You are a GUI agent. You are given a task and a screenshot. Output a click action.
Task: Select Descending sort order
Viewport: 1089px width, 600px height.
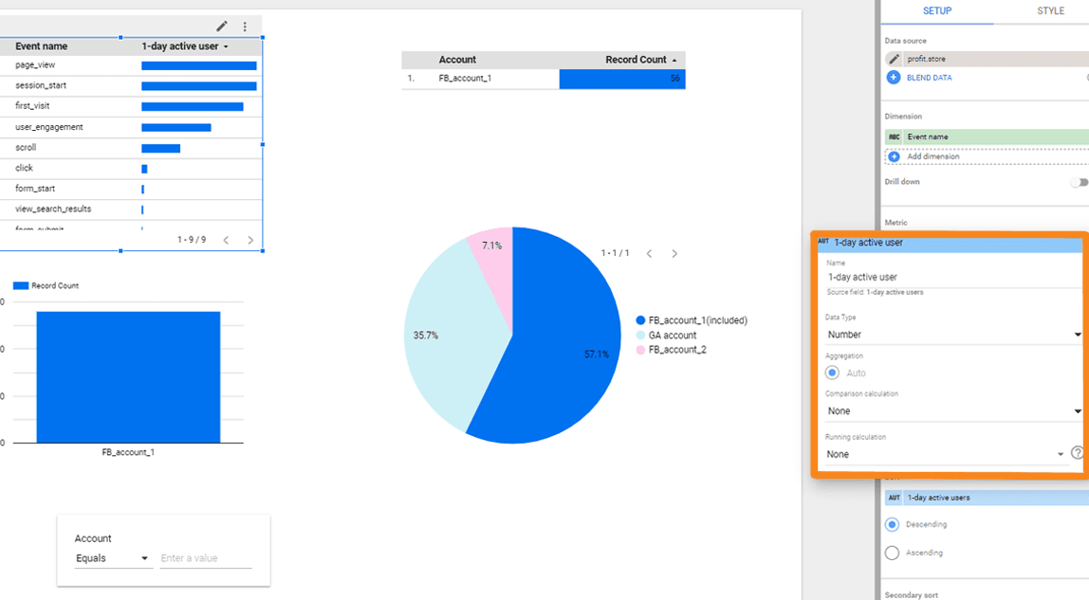pyautogui.click(x=893, y=524)
